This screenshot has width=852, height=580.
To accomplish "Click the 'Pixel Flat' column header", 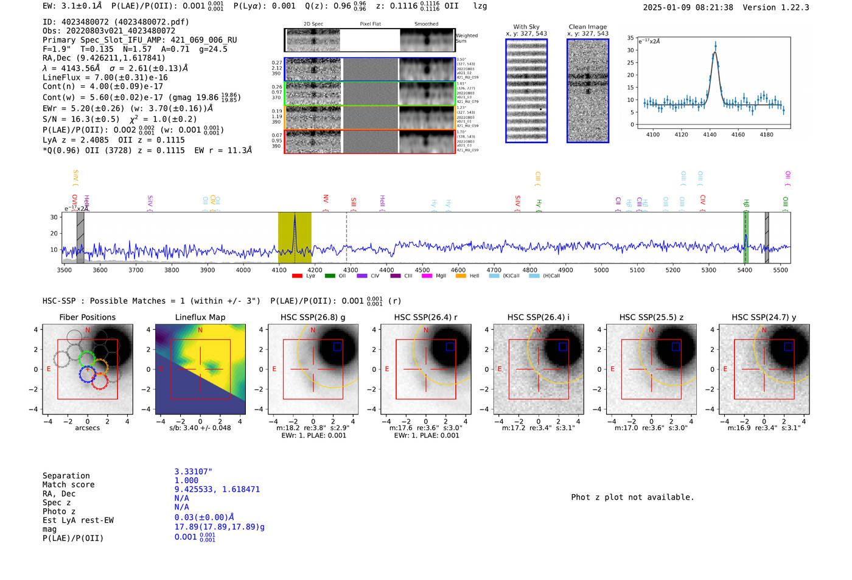I will click(371, 24).
